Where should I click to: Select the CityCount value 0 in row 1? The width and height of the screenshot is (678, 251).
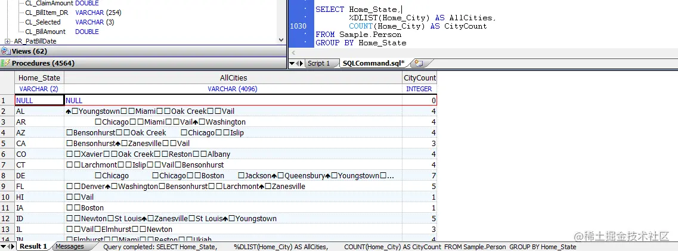click(419, 100)
